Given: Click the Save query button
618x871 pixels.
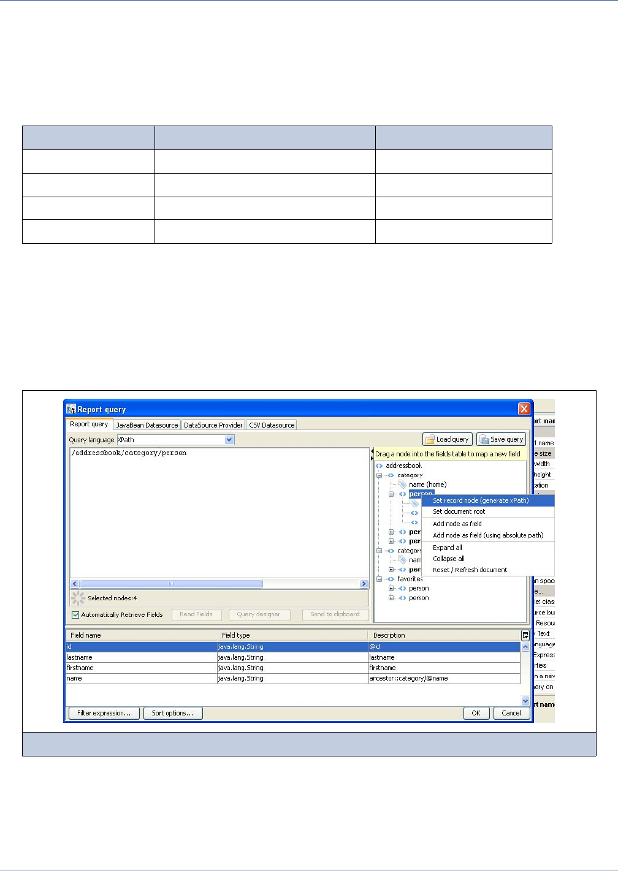Looking at the screenshot, I should coord(501,439).
